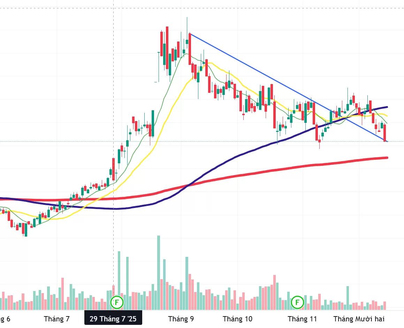
Task: Click the upper starting point of blue trendline
Action: (190, 33)
